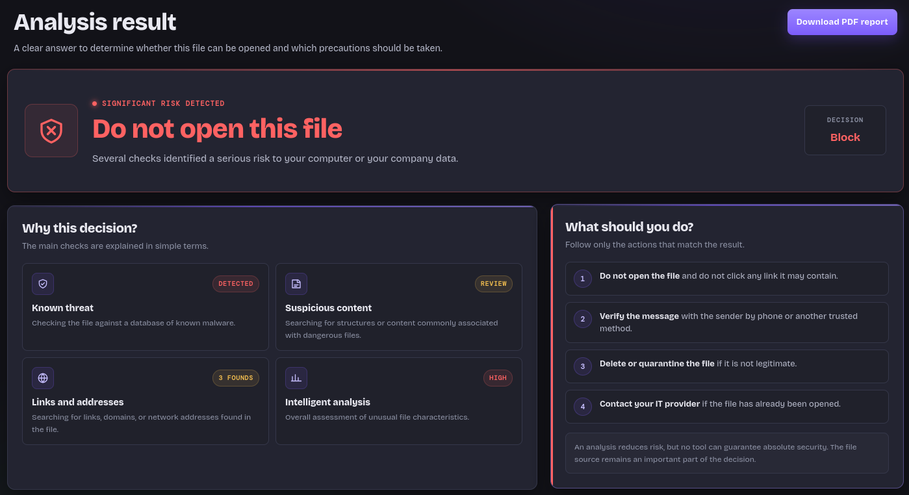Select the HIGH risk badge

[x=498, y=378]
